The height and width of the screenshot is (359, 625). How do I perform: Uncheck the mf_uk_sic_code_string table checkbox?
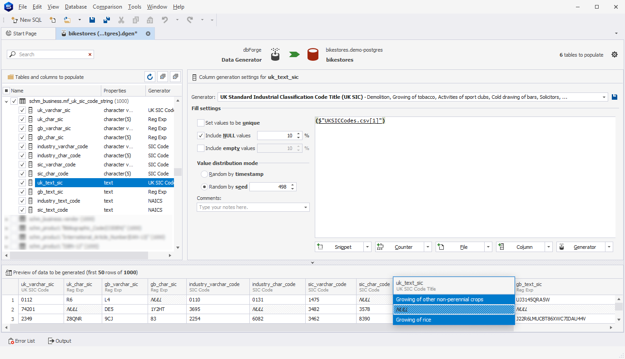click(x=14, y=101)
